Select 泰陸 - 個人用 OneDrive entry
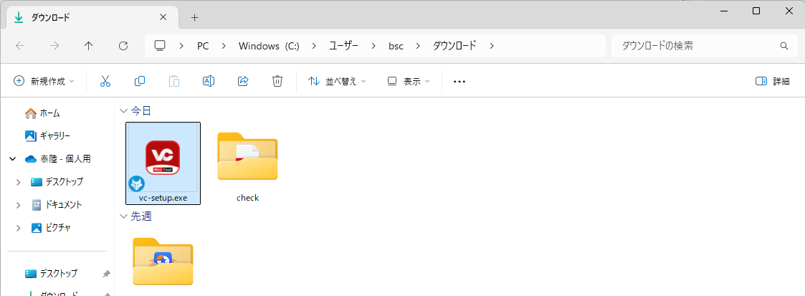 (x=58, y=159)
